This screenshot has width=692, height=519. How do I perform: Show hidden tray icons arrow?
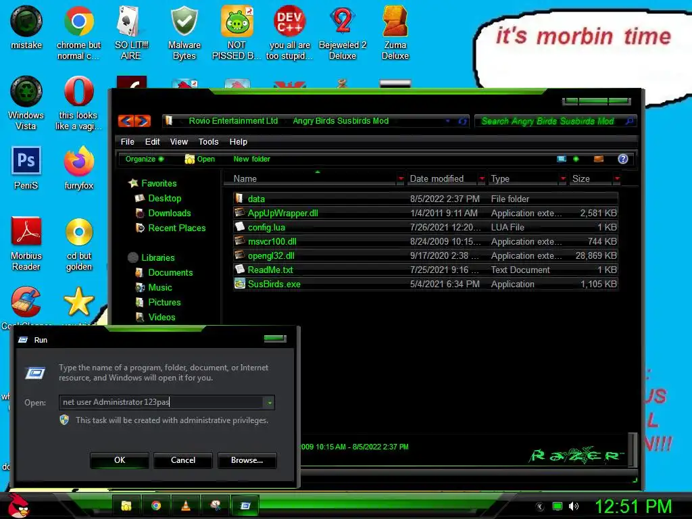[540, 507]
